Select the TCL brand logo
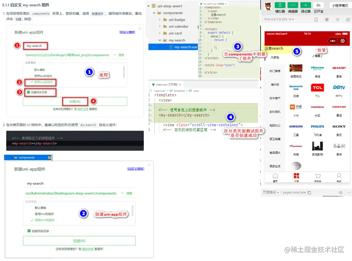Screen dimensions: 352x261 pyautogui.click(x=318, y=87)
